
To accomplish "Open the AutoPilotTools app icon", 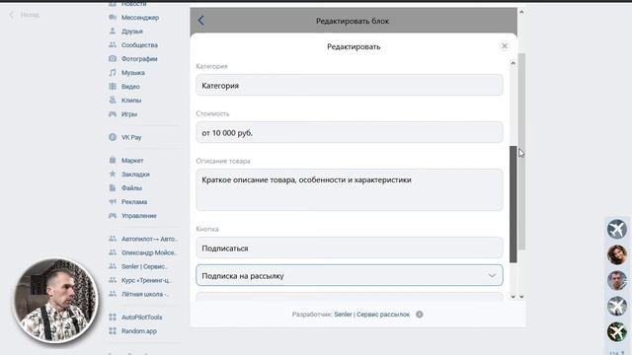I will [113, 318].
